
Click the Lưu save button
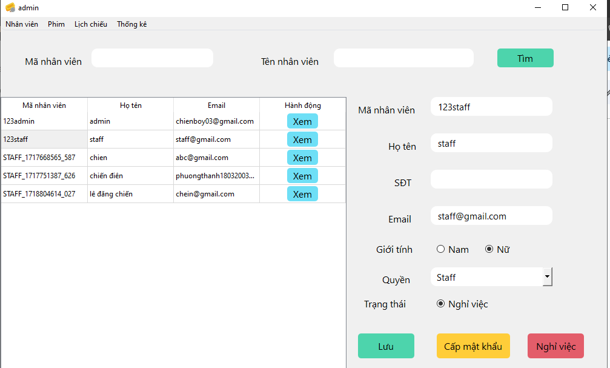[x=386, y=346]
